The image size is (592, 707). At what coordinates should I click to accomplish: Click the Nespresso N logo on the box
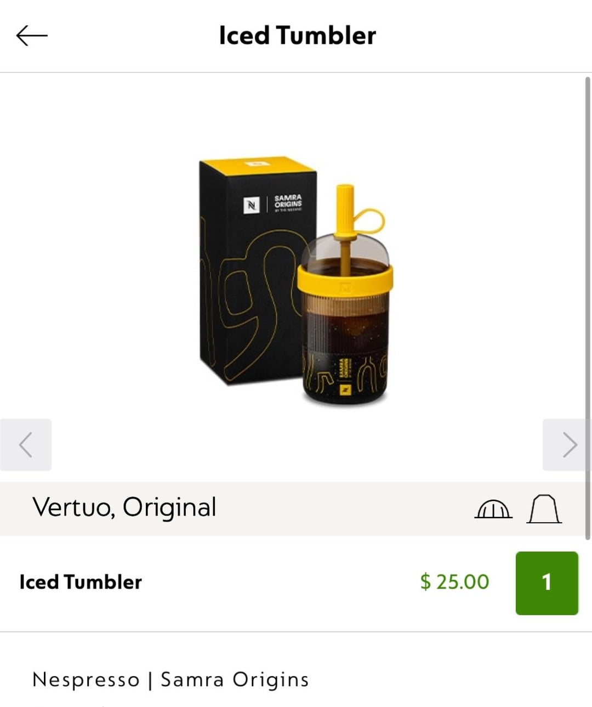click(251, 205)
